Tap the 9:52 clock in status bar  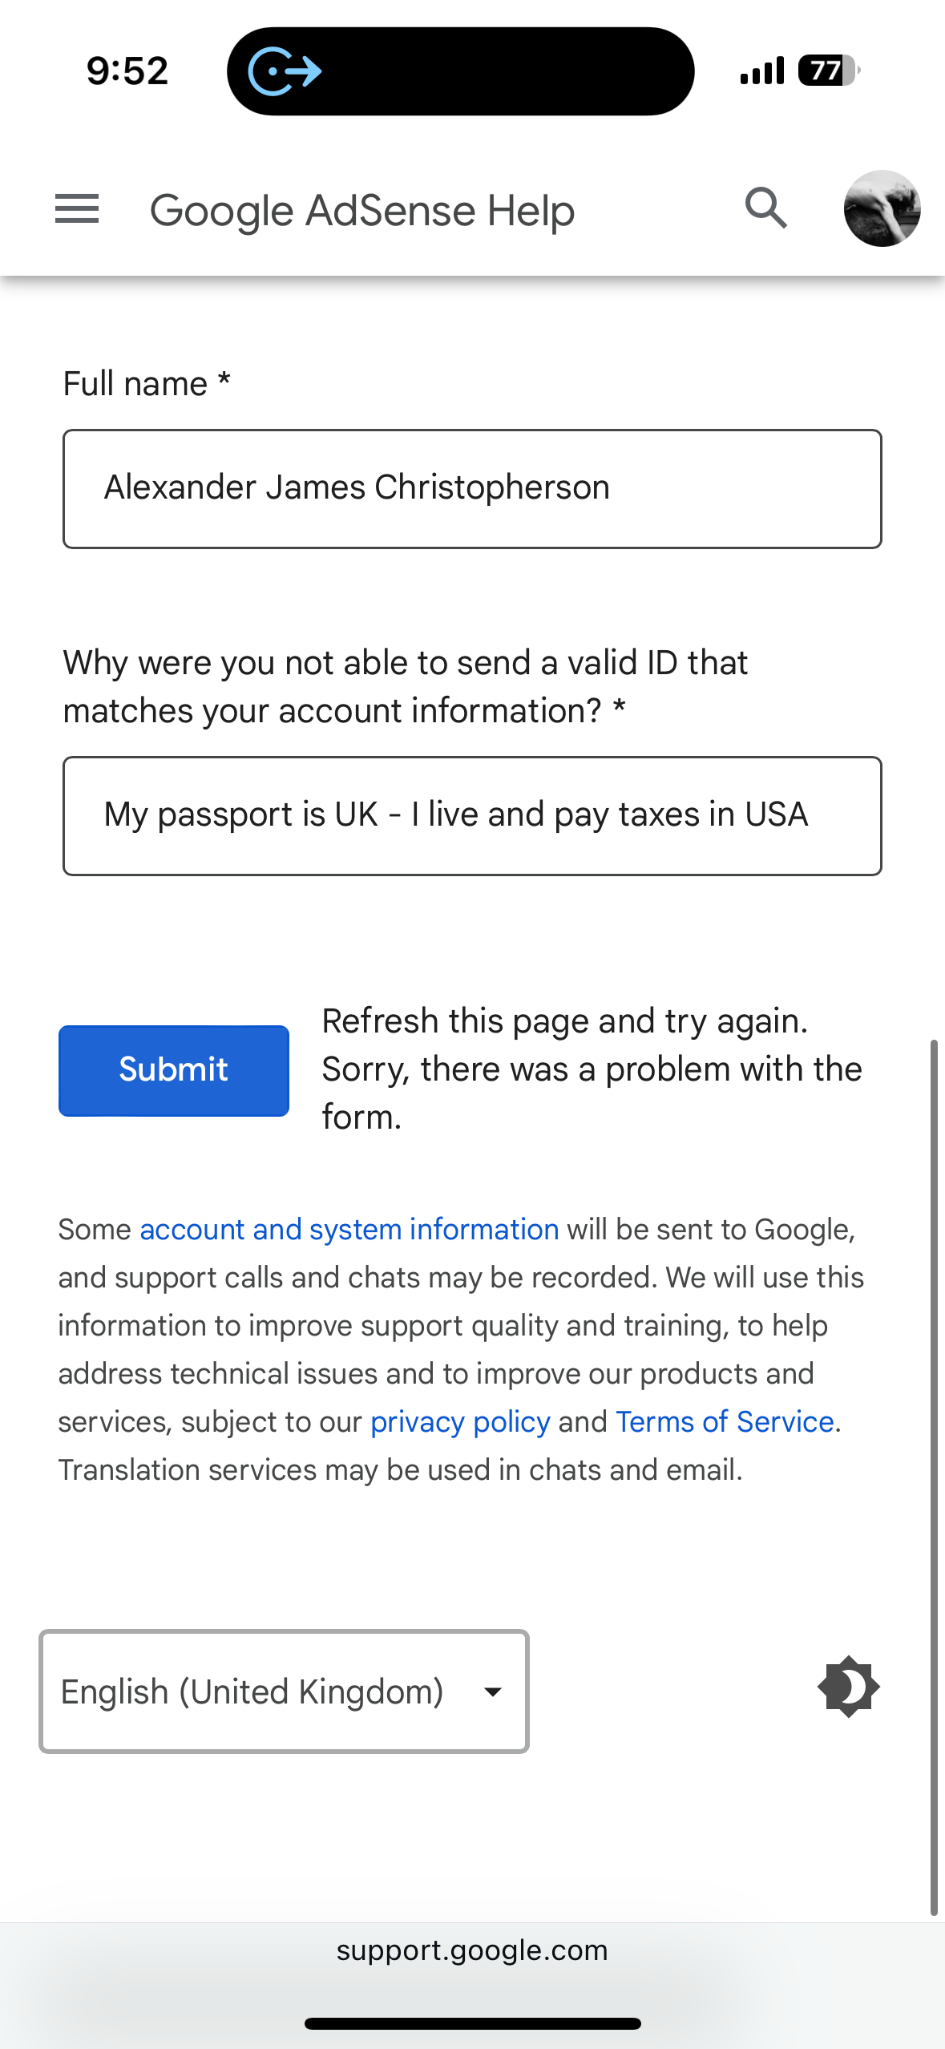click(x=127, y=71)
